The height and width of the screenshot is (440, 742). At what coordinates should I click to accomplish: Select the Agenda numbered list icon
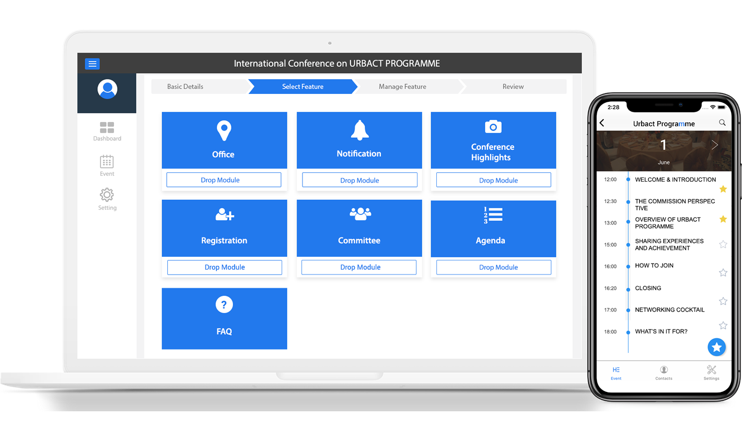[x=493, y=215]
